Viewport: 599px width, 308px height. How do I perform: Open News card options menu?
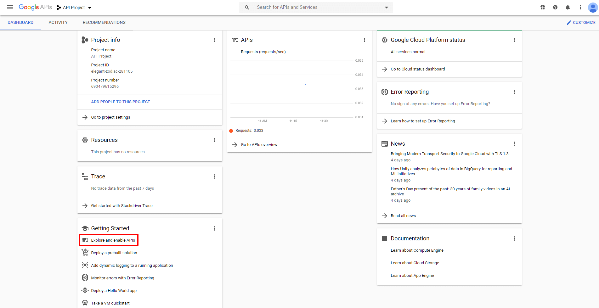[x=514, y=144]
